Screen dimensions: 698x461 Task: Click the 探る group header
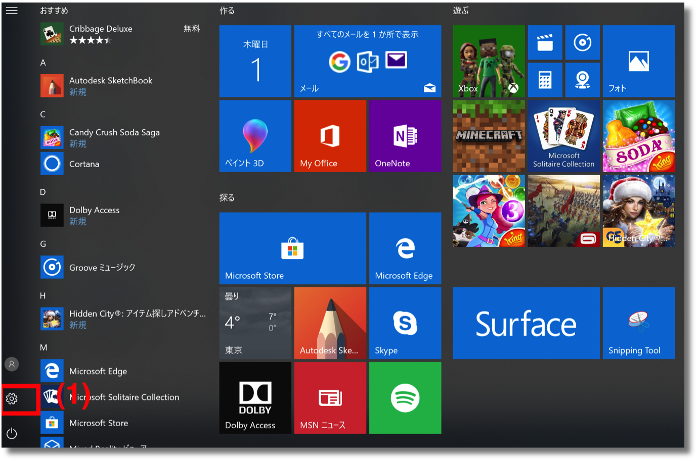227,197
